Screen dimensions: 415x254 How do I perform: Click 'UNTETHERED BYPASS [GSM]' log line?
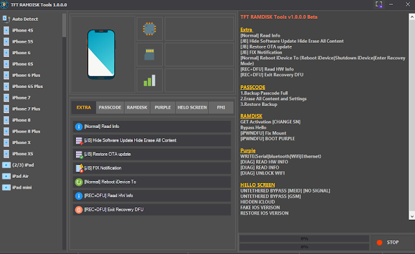[x=270, y=196]
